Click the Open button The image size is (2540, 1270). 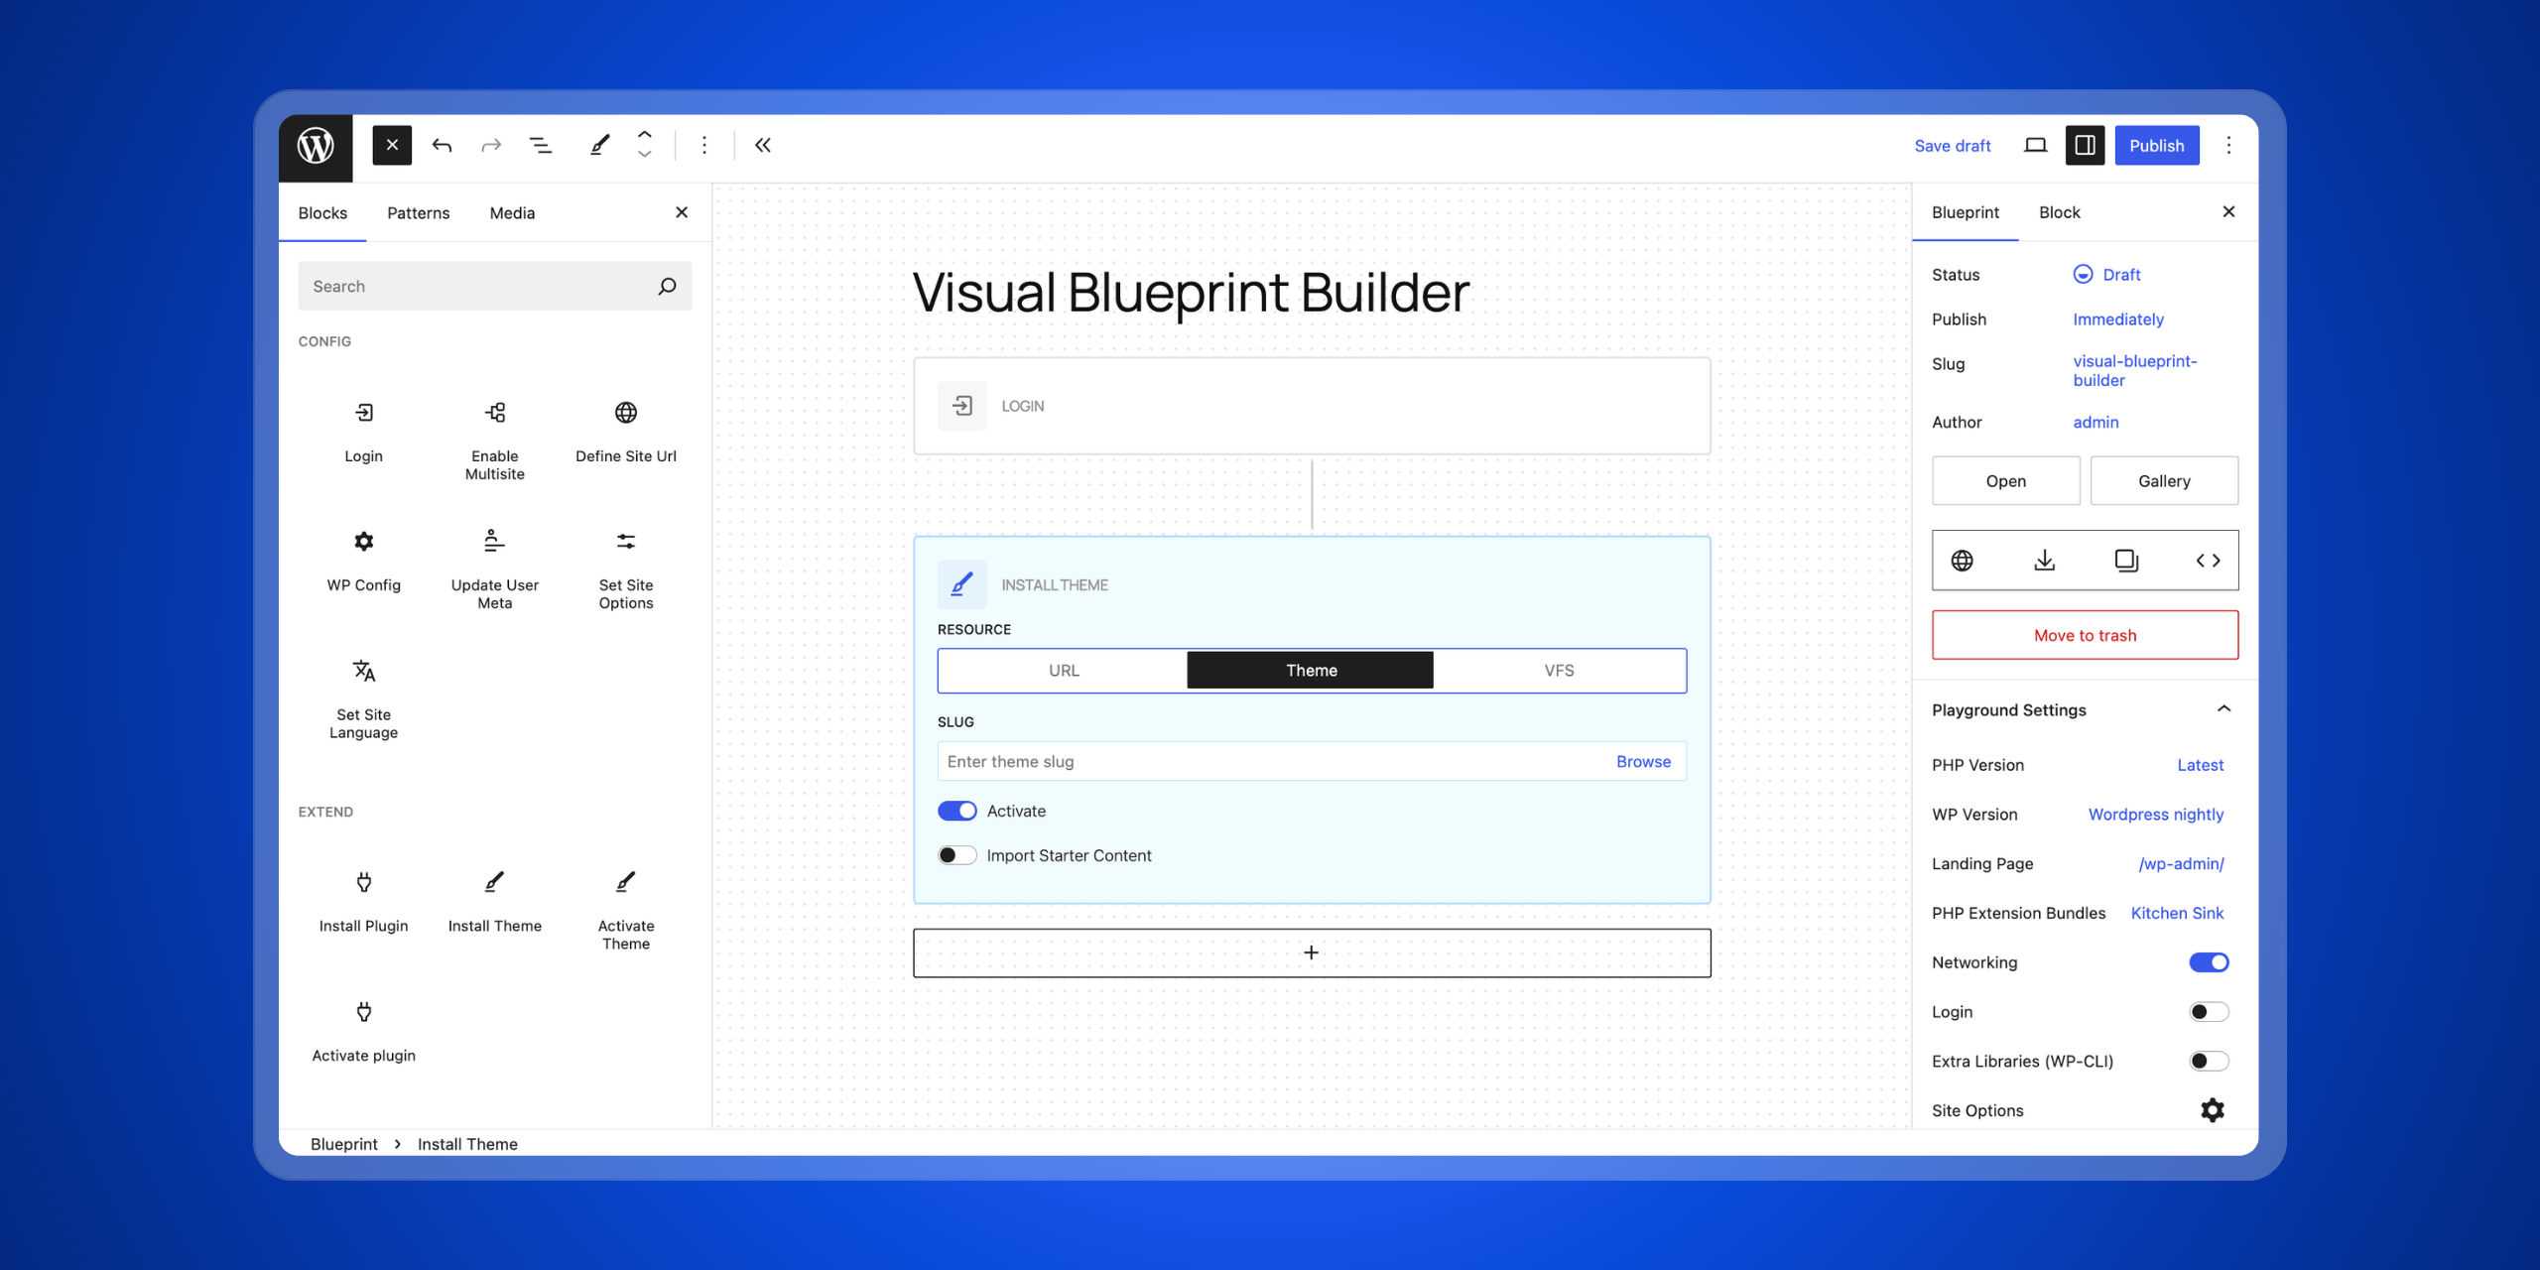[x=2005, y=481]
